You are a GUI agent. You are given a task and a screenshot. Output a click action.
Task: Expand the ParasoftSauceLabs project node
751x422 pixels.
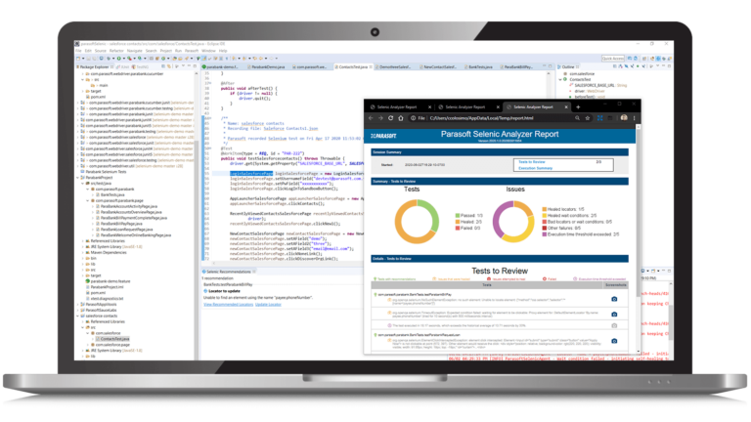(77, 310)
